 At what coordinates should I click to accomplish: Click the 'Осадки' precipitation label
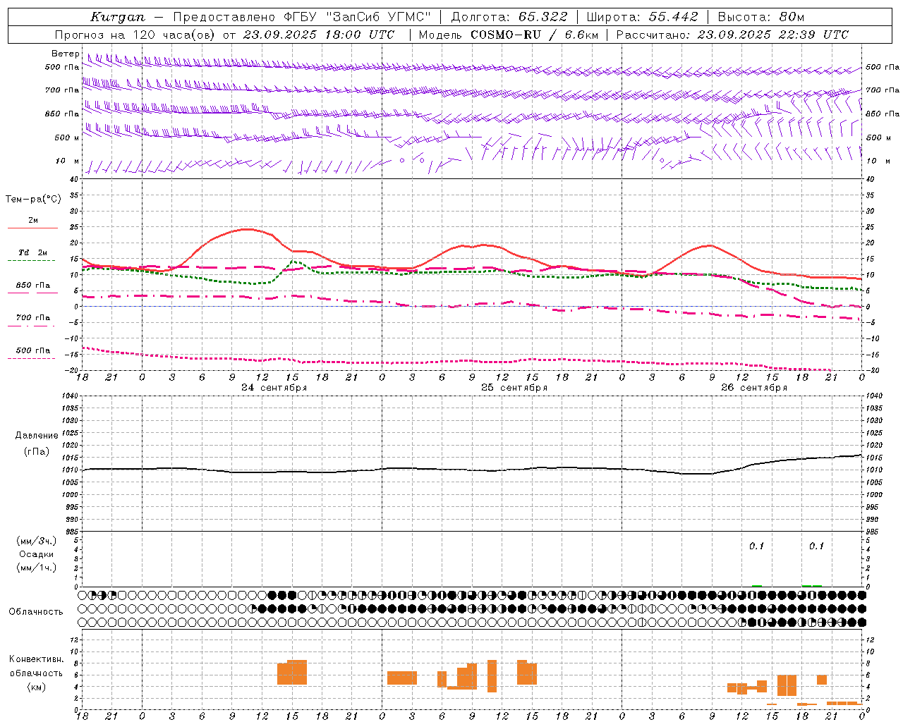click(37, 554)
